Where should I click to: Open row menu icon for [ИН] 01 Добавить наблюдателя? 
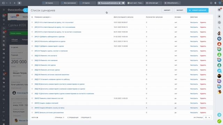[x=32, y=36]
